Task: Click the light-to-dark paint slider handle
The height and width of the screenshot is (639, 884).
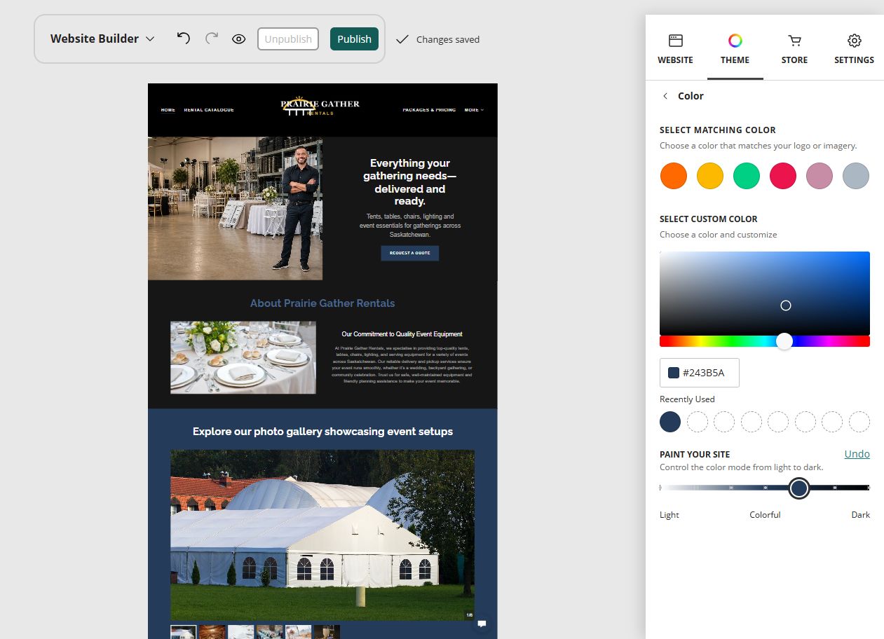Action: tap(798, 488)
